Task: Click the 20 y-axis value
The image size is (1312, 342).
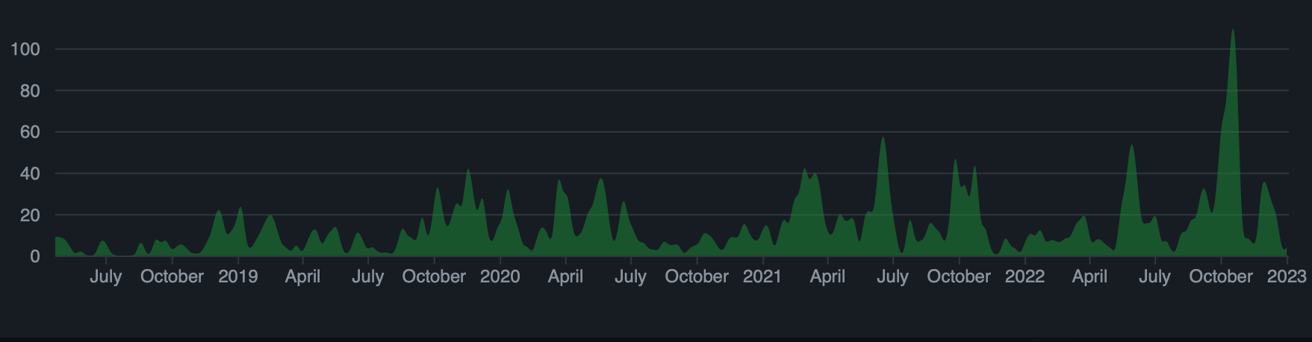Action: pos(30,215)
